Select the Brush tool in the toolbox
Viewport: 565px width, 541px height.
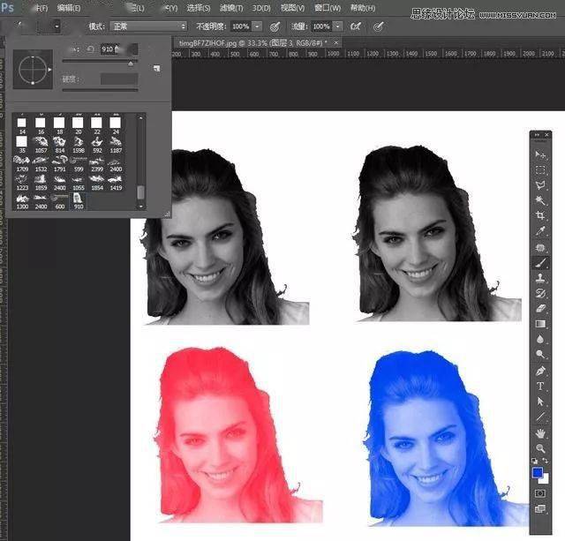coord(540,263)
